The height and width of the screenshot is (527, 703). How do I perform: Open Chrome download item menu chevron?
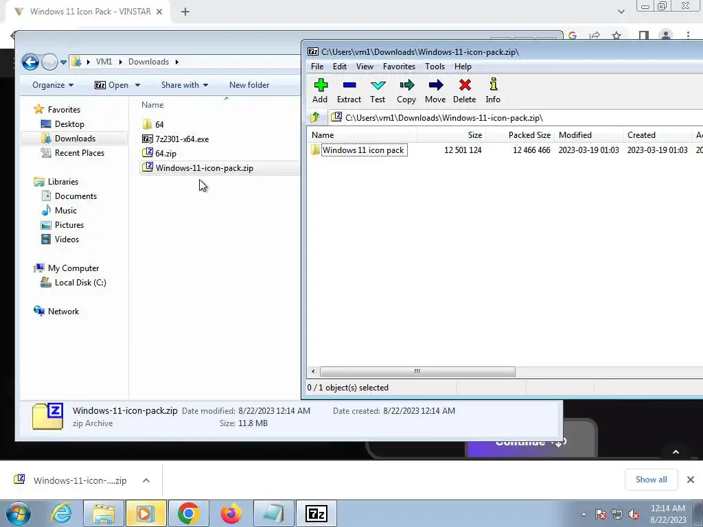click(146, 480)
